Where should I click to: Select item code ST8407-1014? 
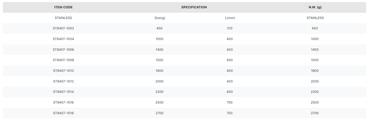click(63, 92)
